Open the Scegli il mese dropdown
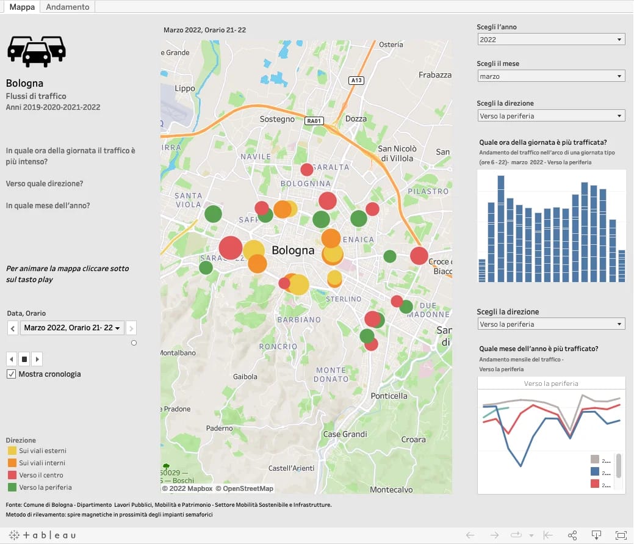This screenshot has width=634, height=544. (x=551, y=76)
